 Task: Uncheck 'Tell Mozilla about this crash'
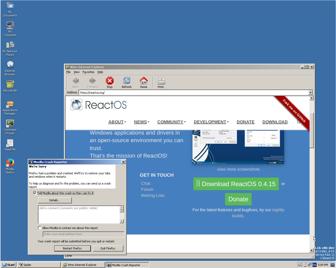tap(35, 193)
